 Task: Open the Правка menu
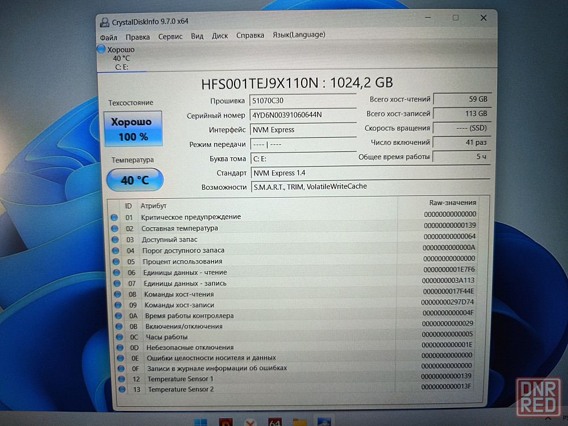(x=137, y=37)
